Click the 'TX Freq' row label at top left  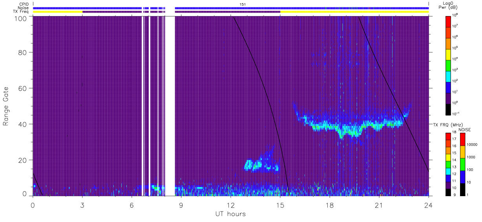[x=21, y=12]
